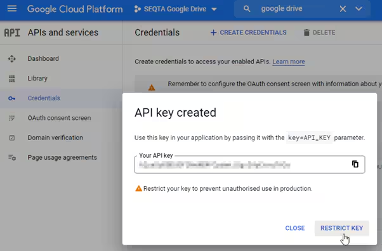The image size is (382, 251).
Task: Open the SEQTA Google Drive project selector
Action: click(175, 10)
